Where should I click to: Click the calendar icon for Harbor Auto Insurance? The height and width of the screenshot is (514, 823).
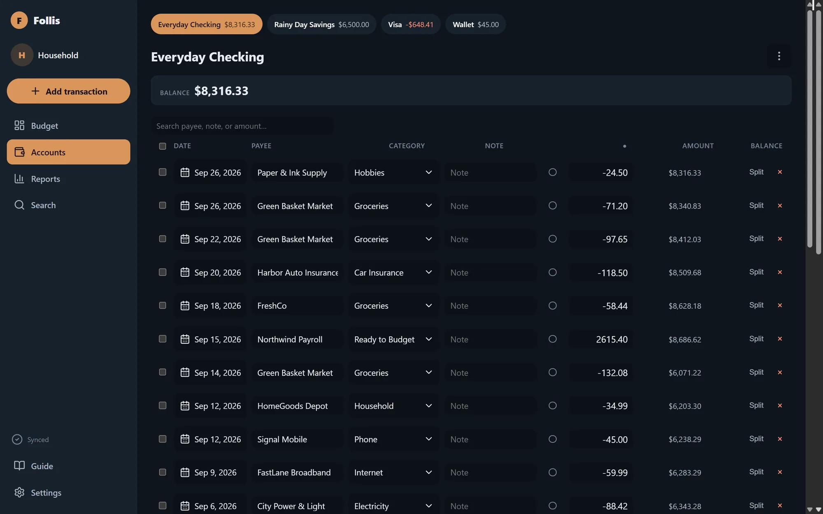point(185,272)
